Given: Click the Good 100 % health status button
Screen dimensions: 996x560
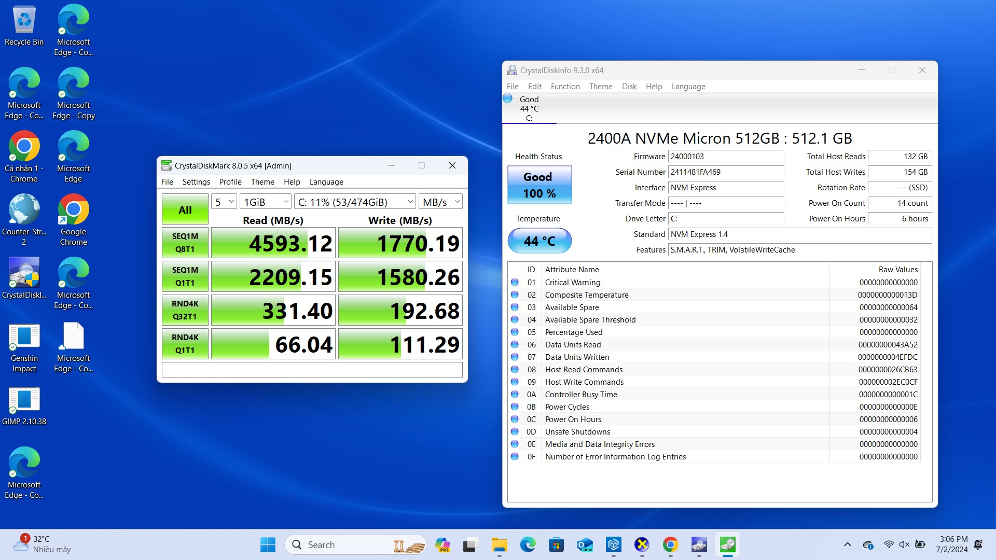Looking at the screenshot, I should (539, 185).
